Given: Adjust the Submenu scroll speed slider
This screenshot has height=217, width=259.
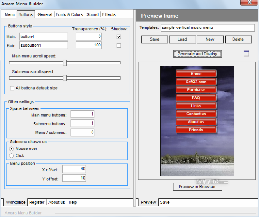Looking at the screenshot, I should click(65, 78).
